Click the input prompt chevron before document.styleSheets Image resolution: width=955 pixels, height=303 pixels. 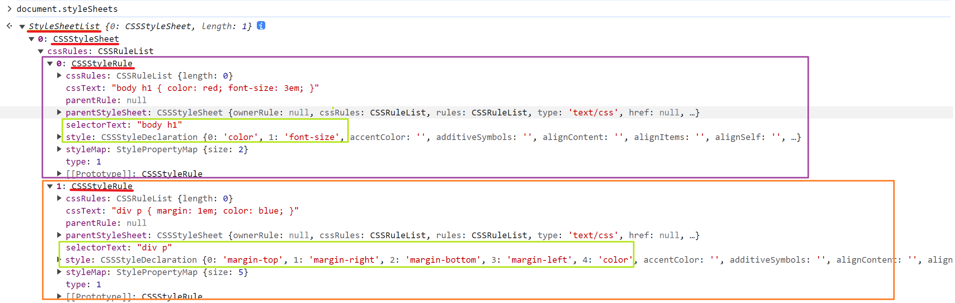pyautogui.click(x=9, y=9)
